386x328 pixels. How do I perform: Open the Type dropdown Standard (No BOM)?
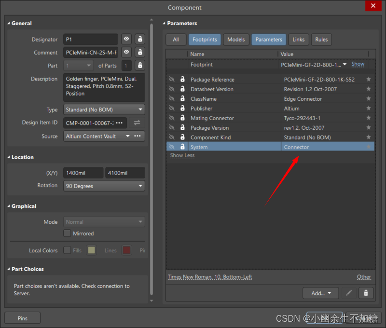tap(104, 109)
